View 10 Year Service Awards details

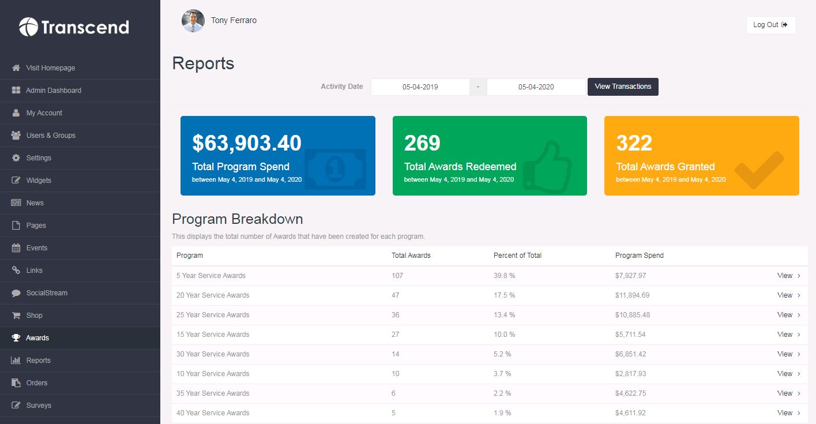[x=789, y=374]
